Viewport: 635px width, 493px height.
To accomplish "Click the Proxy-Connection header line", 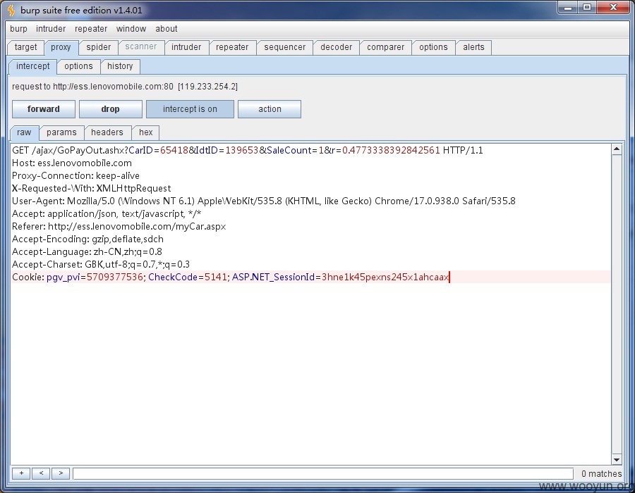I will (x=75, y=176).
